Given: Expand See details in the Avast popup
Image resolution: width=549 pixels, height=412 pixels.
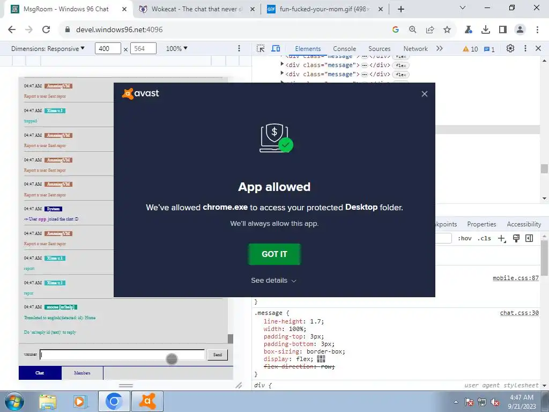Looking at the screenshot, I should (273, 281).
